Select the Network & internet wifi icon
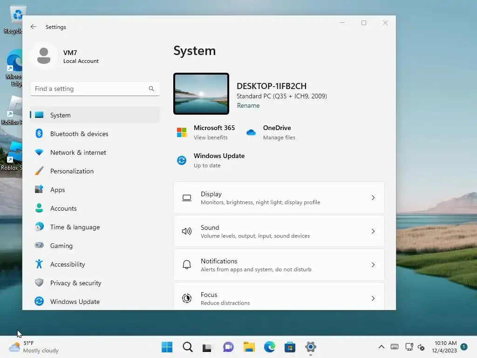 [x=39, y=152]
